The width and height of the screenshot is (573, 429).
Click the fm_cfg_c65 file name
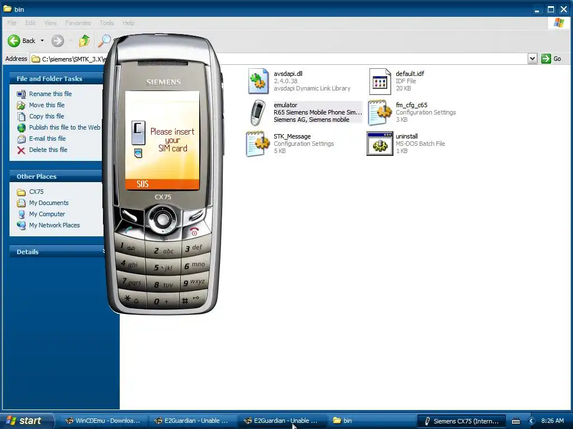pos(411,105)
